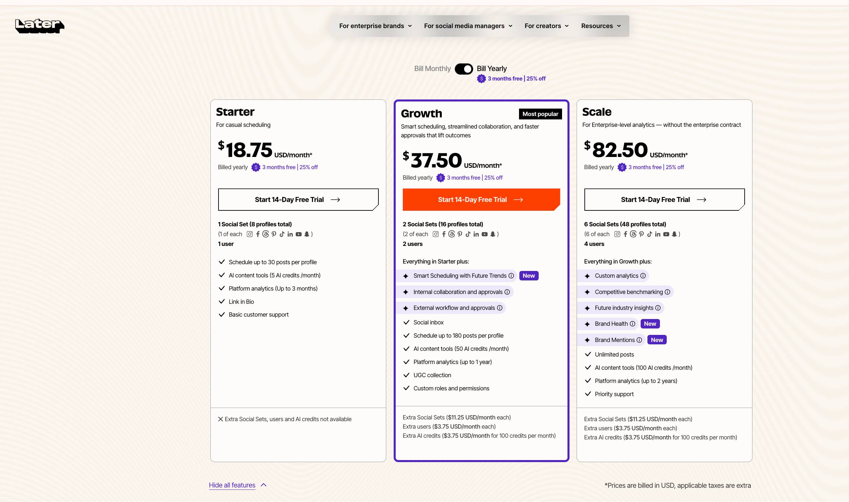The width and height of the screenshot is (849, 502).
Task: Click the Snapchat icon in the Starter plan
Action: pyautogui.click(x=307, y=234)
